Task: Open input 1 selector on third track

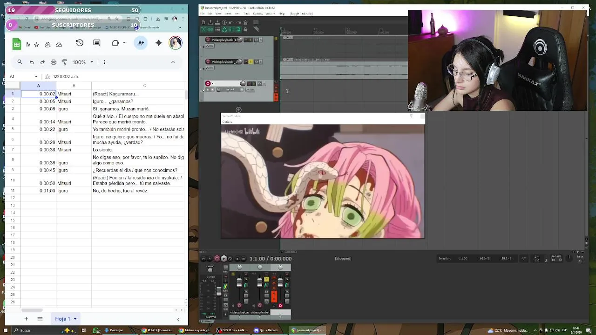Action: [x=230, y=89]
